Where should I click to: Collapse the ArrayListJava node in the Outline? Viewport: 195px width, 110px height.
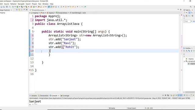(x=184, y=61)
